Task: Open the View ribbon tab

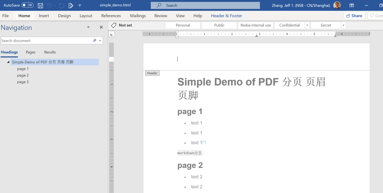Action: tap(180, 16)
